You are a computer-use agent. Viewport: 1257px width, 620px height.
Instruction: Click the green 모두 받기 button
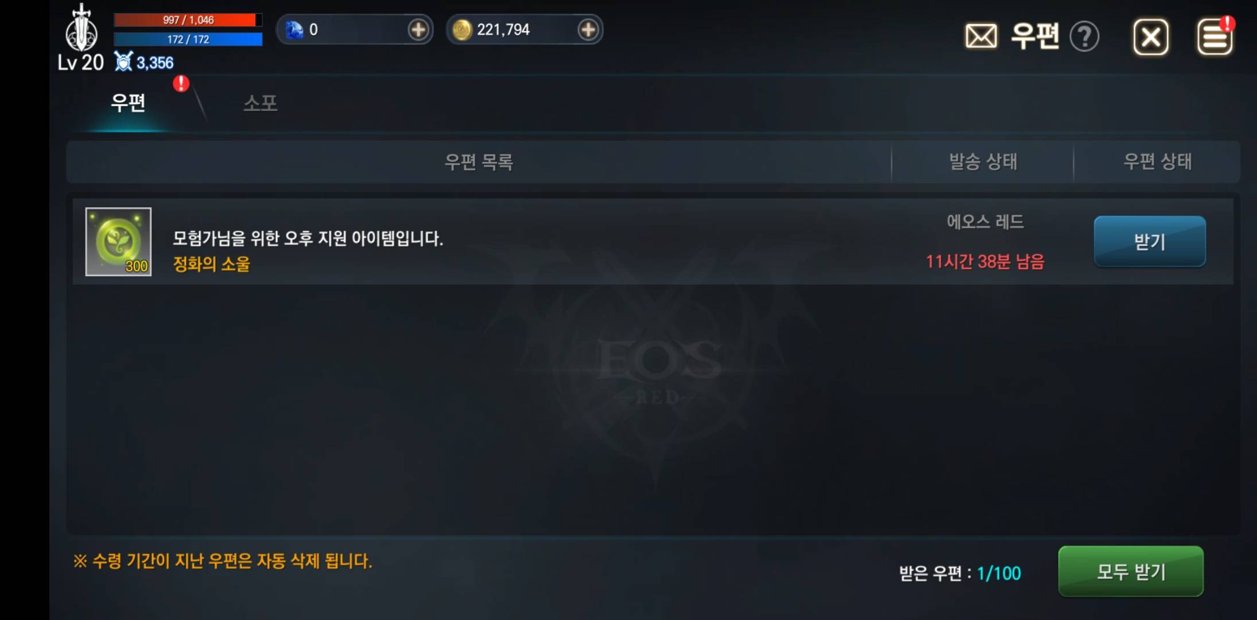tap(1131, 571)
